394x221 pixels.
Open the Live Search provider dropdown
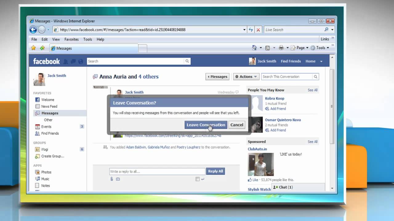pyautogui.click(x=332, y=30)
